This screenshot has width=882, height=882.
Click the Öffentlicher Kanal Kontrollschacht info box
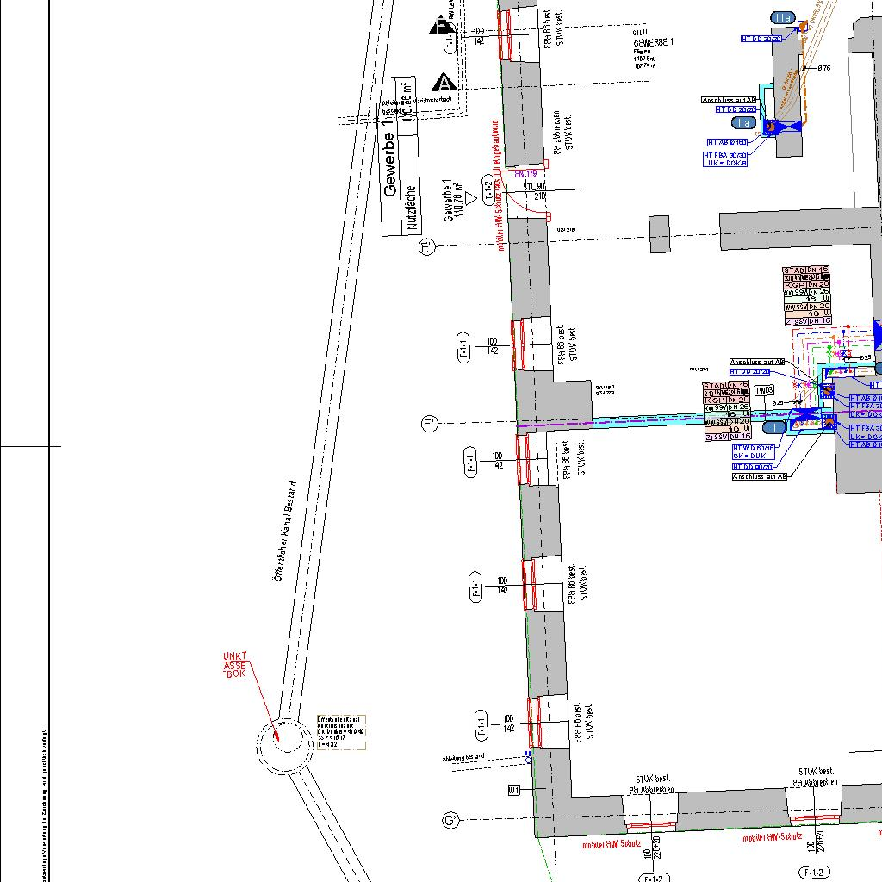tap(342, 731)
